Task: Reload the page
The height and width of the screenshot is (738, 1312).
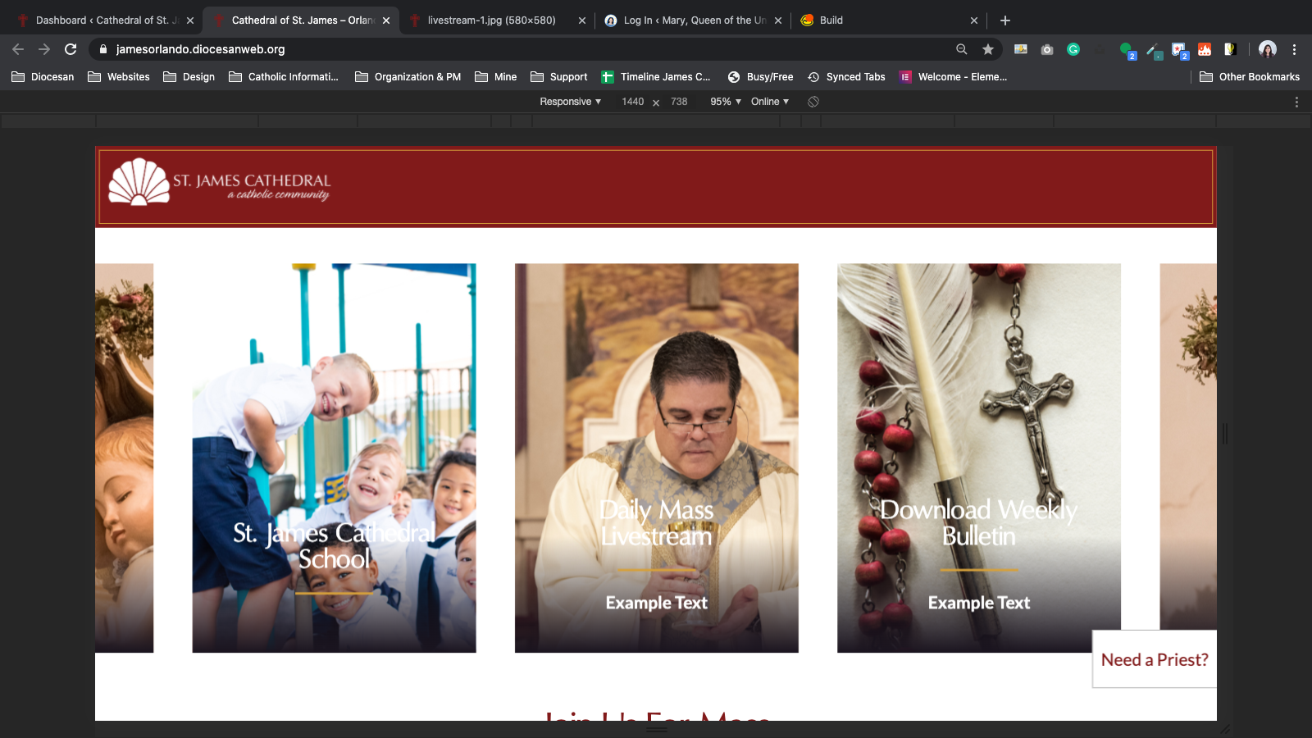Action: point(71,49)
